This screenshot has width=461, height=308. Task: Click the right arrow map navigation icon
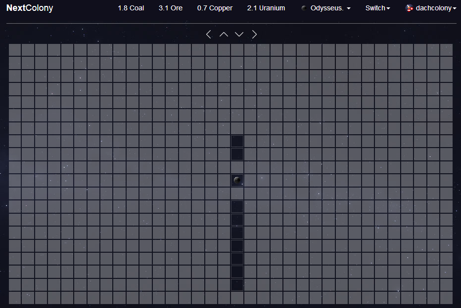coord(254,35)
